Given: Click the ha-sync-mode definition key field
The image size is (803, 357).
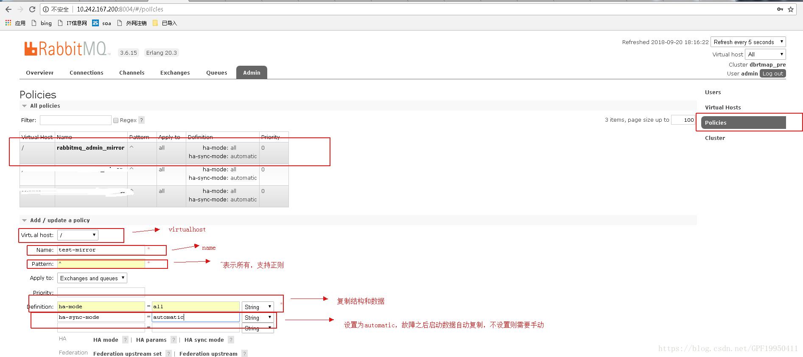Looking at the screenshot, I should tap(101, 317).
